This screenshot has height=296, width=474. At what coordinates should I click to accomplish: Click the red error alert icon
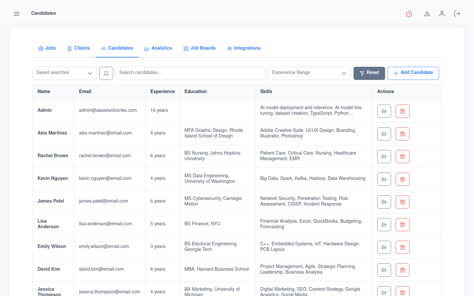pyautogui.click(x=409, y=14)
